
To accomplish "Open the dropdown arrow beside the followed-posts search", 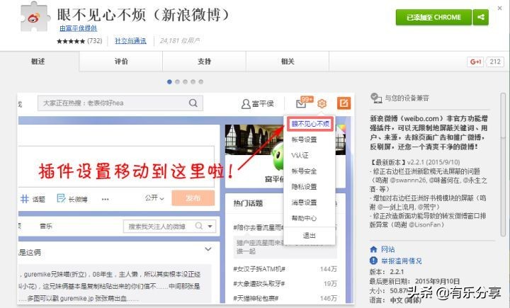I will [x=210, y=226].
